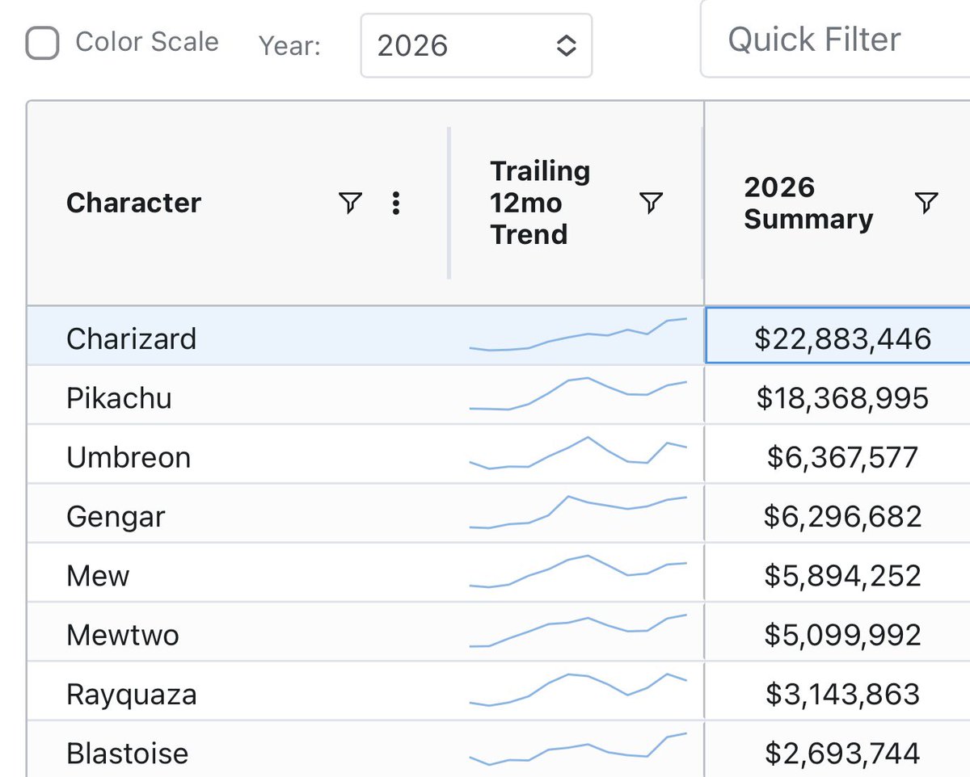Enable the Color Scale checkbox
This screenshot has width=970, height=777.
tap(42, 43)
